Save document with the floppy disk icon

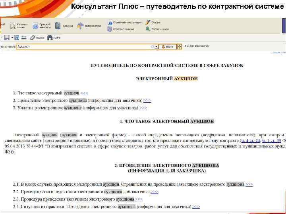[x=7, y=38]
